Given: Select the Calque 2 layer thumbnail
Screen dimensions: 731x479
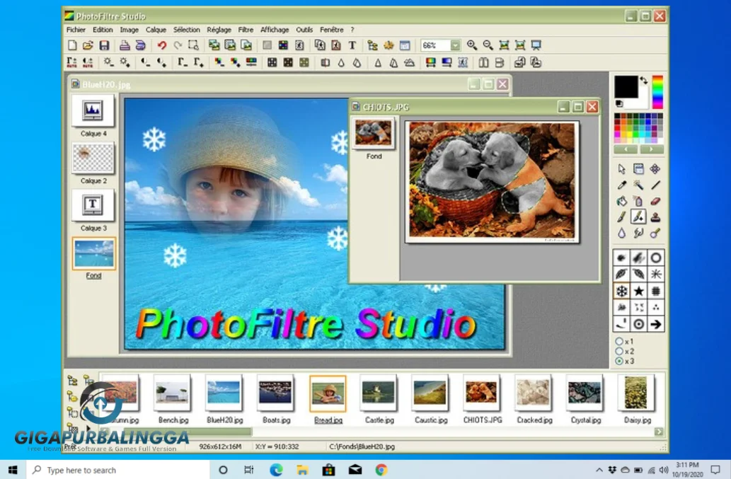Looking at the screenshot, I should [93, 158].
